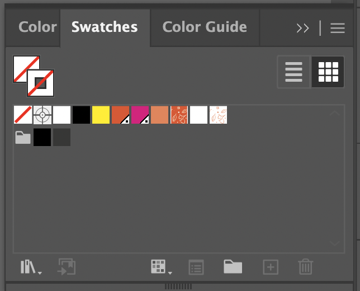The width and height of the screenshot is (360, 291).
Task: Select the yellow color swatch
Action: (x=101, y=115)
